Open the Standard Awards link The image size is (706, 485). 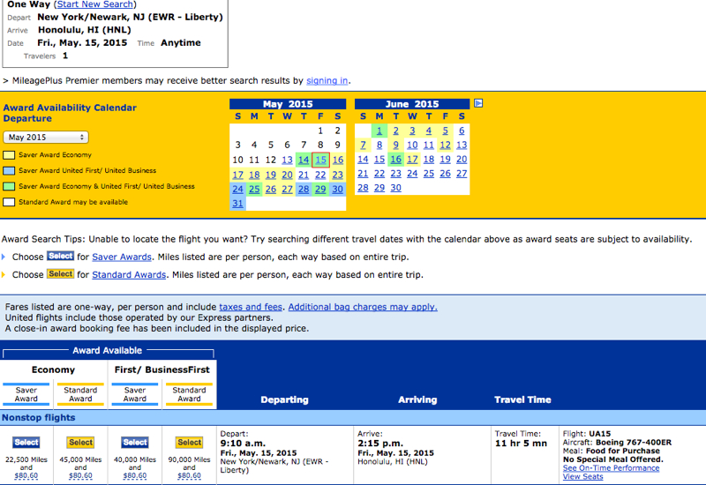129,274
